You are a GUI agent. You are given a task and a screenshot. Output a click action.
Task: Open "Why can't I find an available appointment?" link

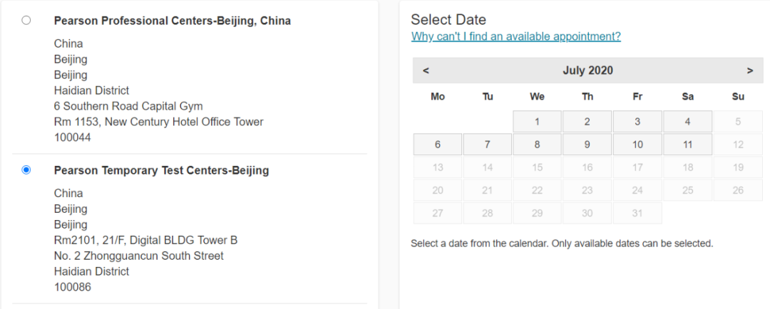pos(515,37)
